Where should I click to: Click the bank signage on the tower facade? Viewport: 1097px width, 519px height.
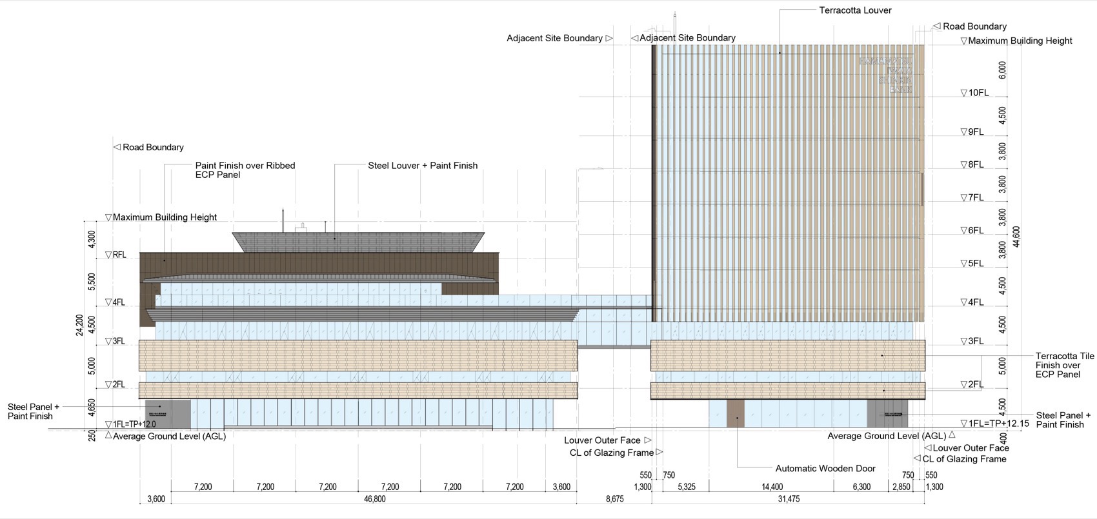[887, 75]
